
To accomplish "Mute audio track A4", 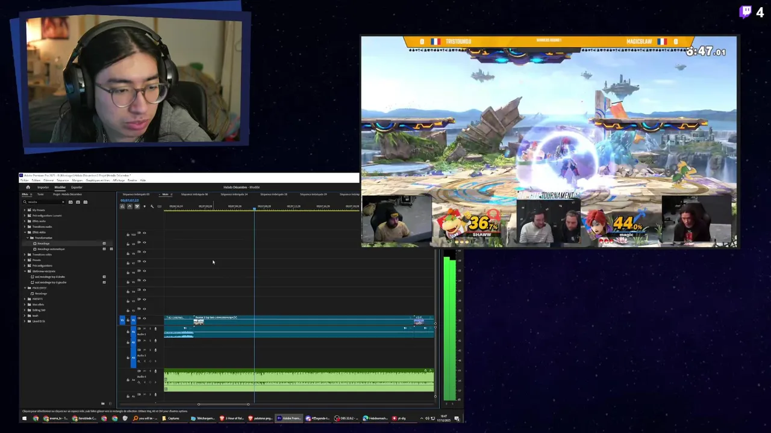I will coord(145,371).
